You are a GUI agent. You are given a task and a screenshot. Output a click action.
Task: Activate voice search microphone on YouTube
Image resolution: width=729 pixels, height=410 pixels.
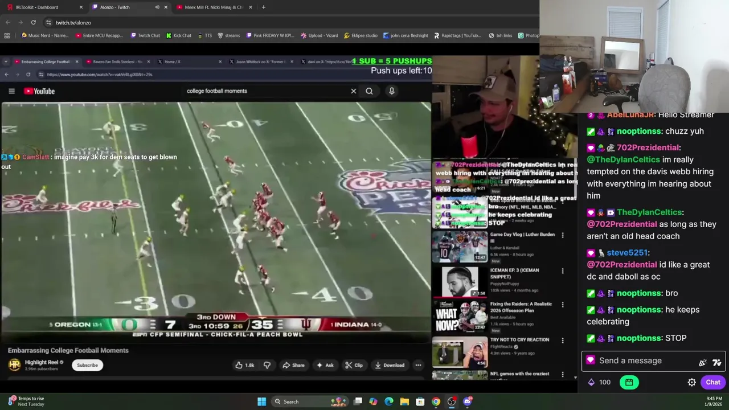pyautogui.click(x=391, y=91)
